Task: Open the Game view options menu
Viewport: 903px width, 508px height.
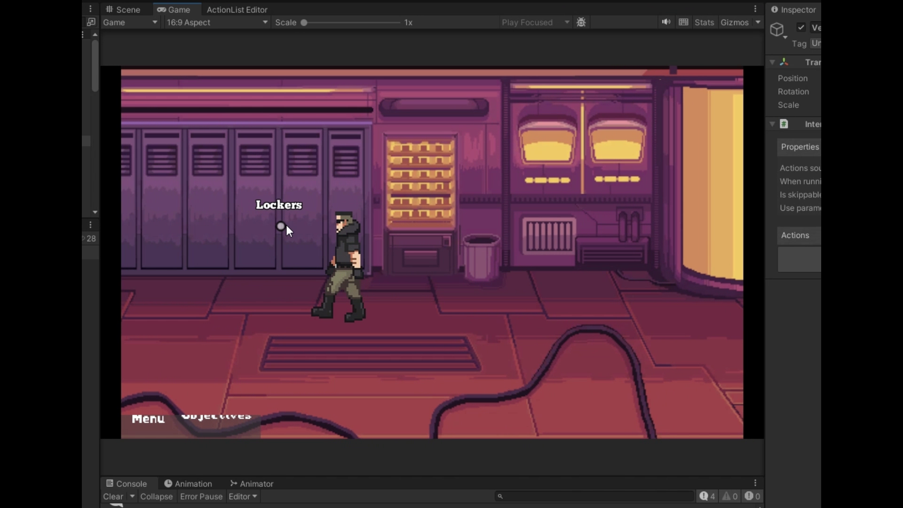Action: 755,9
